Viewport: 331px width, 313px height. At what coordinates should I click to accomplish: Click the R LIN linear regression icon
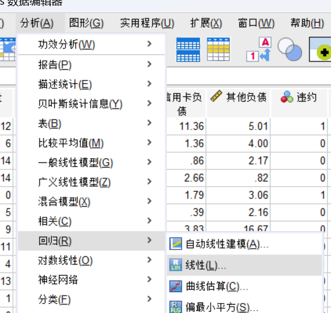(176, 265)
